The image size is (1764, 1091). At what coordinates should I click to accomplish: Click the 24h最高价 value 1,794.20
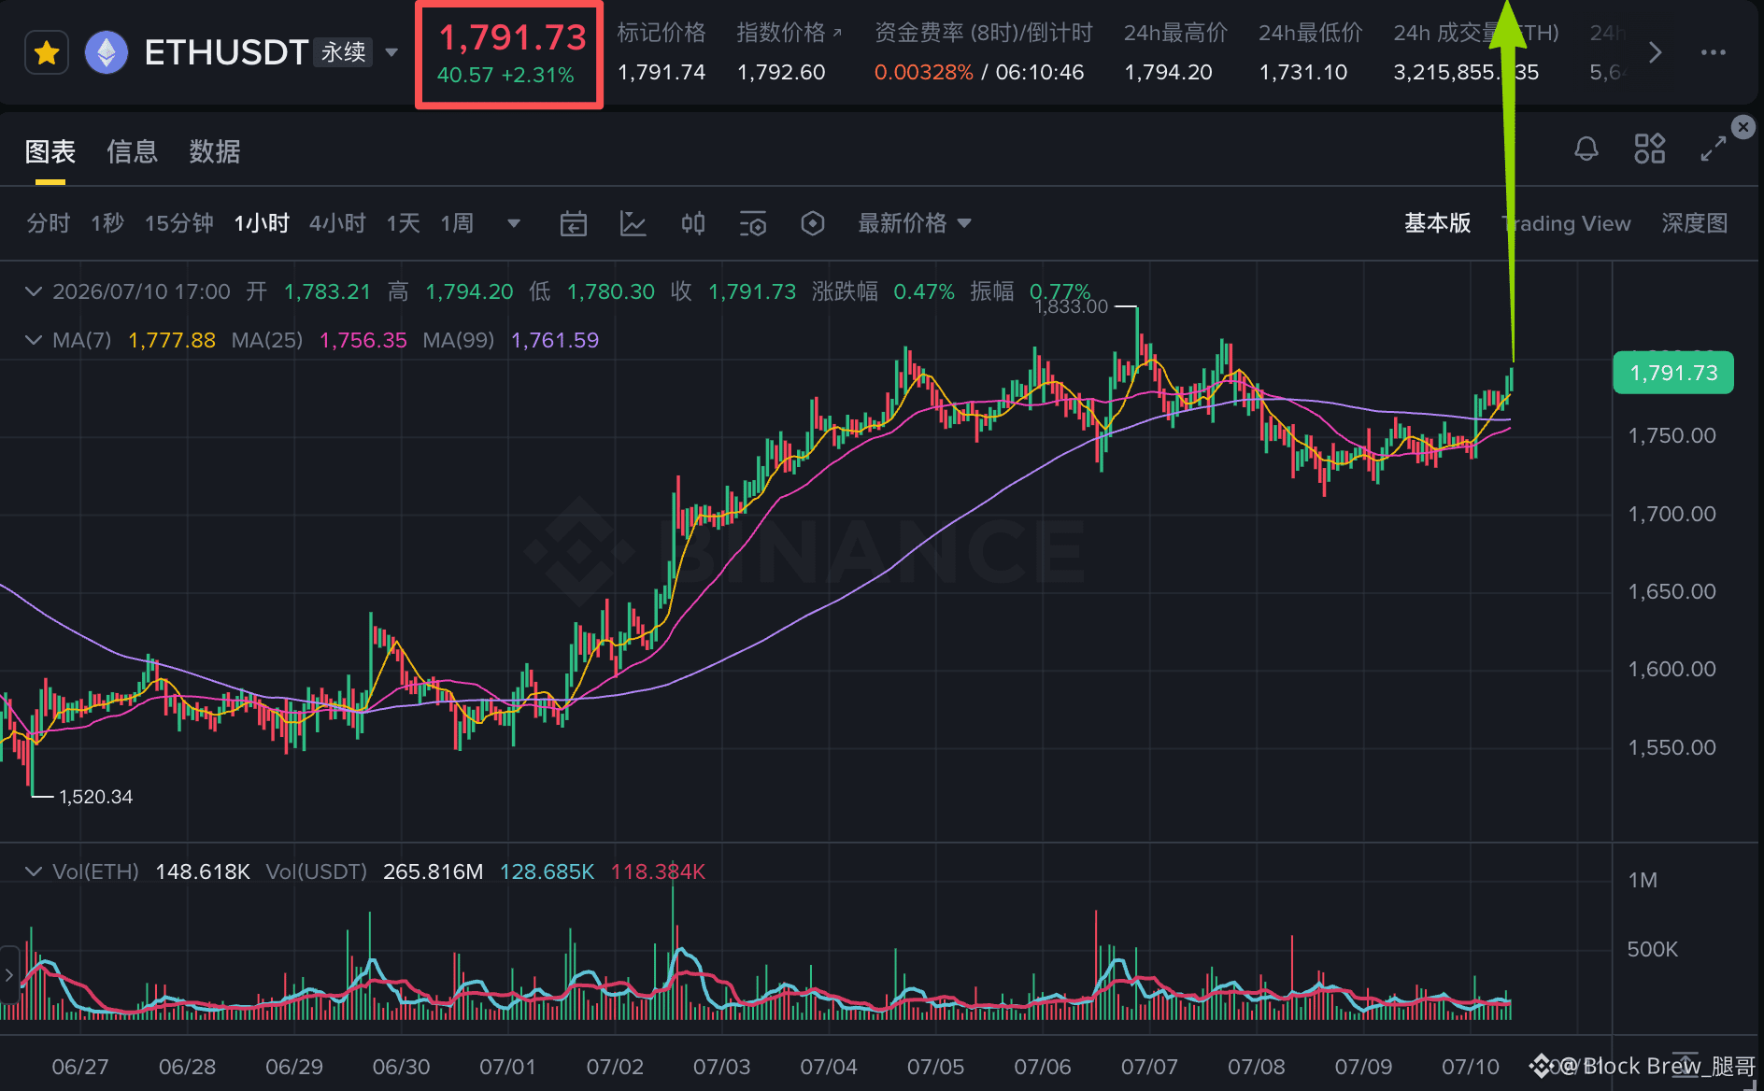[x=1168, y=72]
